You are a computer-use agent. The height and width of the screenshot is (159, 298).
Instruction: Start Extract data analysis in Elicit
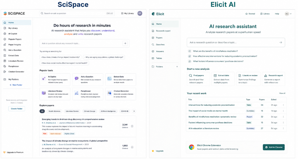click(223, 79)
